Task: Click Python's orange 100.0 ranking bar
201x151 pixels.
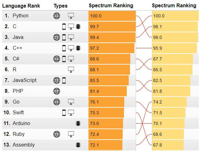Action: (x=112, y=16)
